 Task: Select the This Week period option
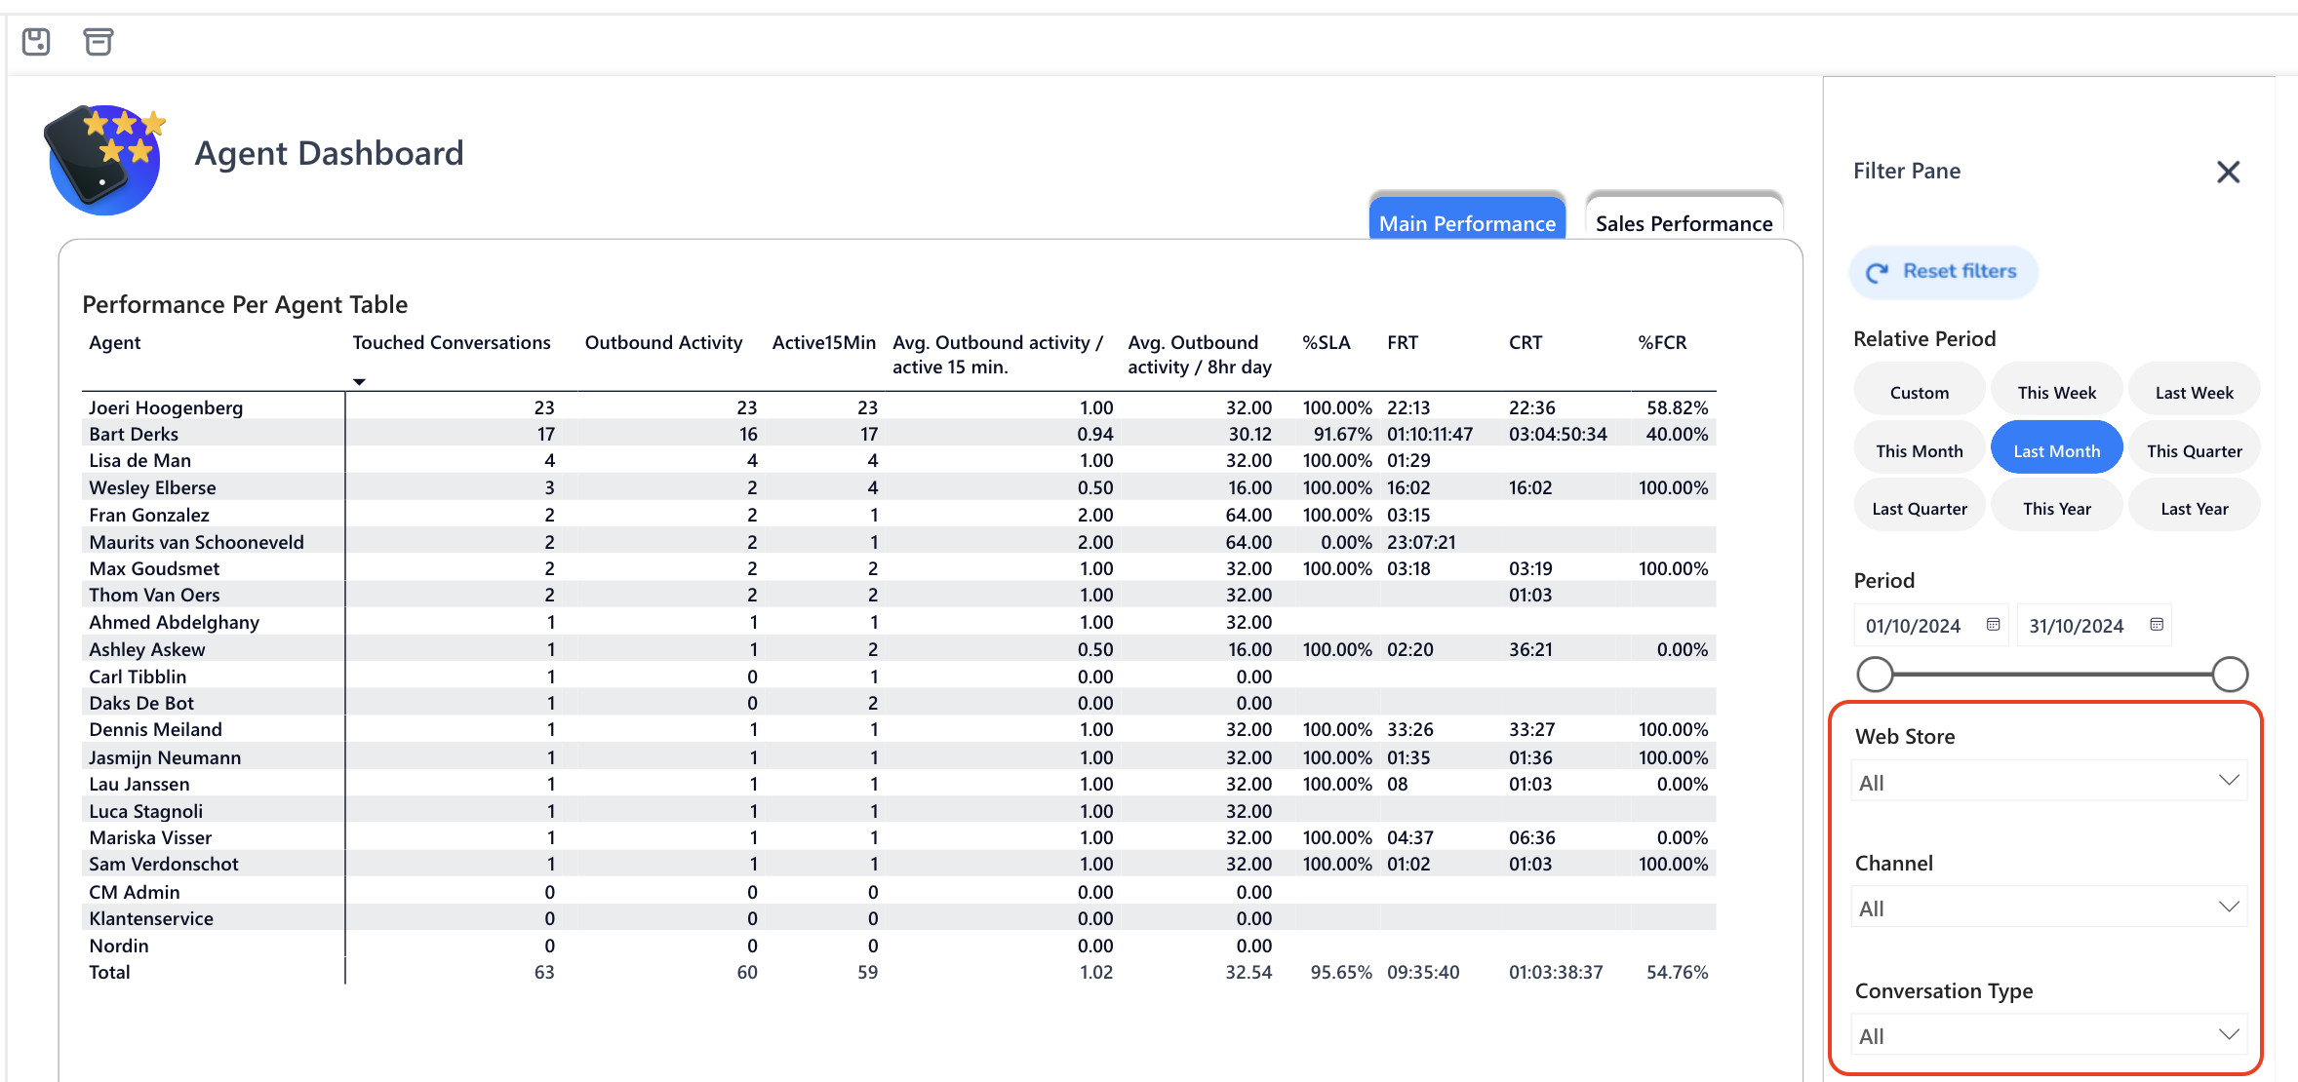(2056, 393)
